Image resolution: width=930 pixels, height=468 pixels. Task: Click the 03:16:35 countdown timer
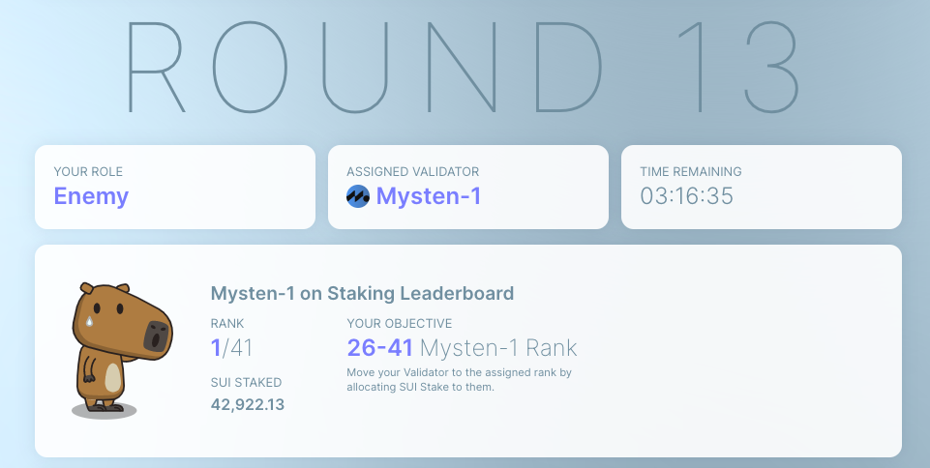[686, 196]
